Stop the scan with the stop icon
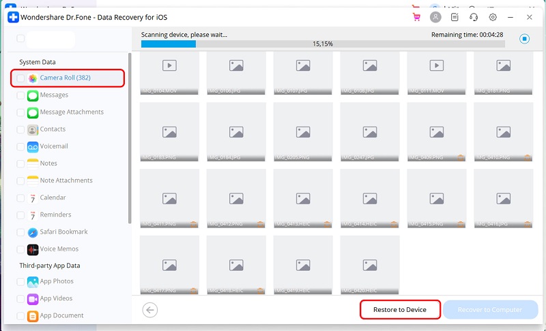The height and width of the screenshot is (331, 546). (x=524, y=39)
